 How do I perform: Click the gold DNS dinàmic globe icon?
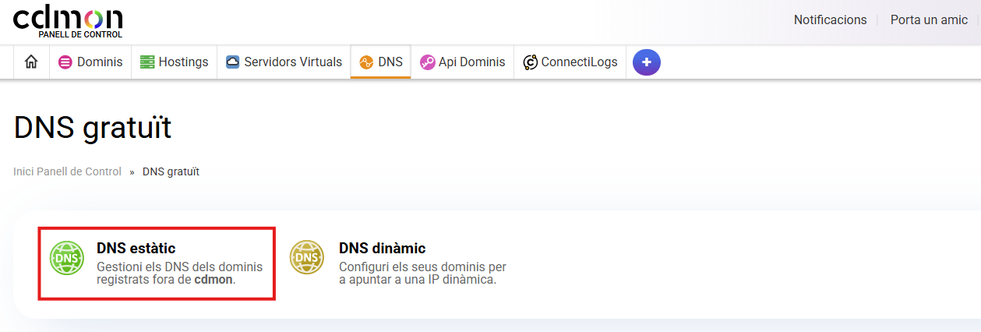click(x=307, y=258)
